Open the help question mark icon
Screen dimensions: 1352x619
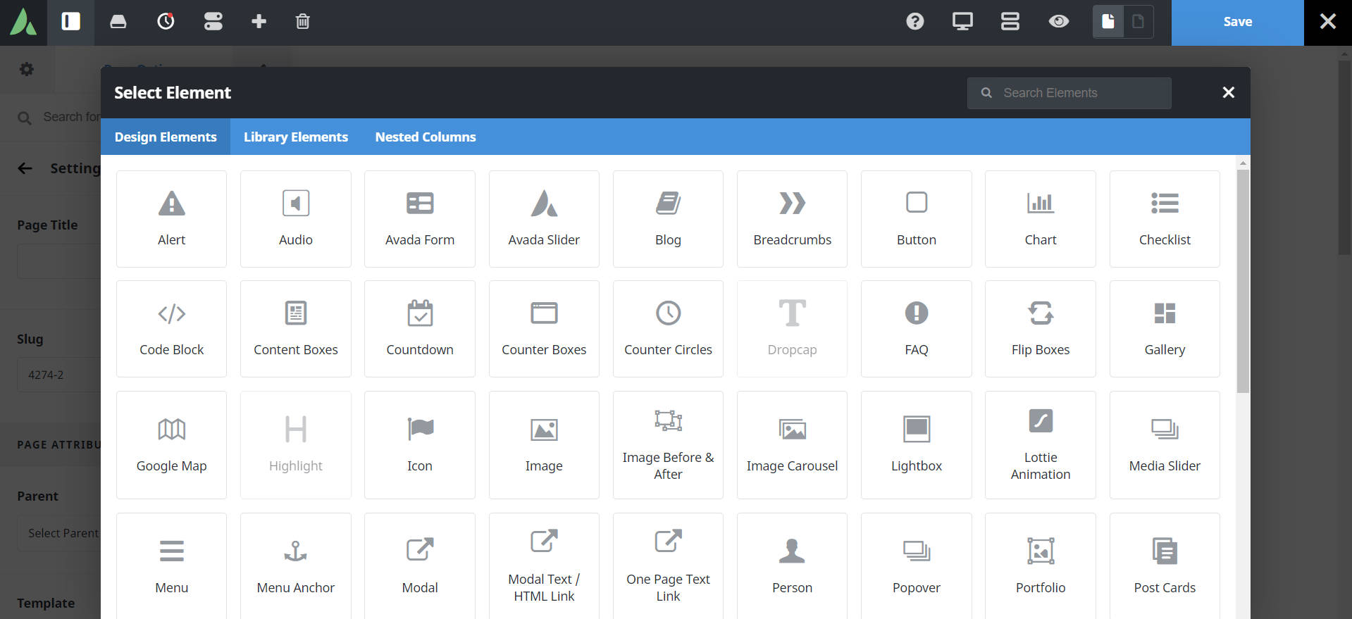coord(915,22)
